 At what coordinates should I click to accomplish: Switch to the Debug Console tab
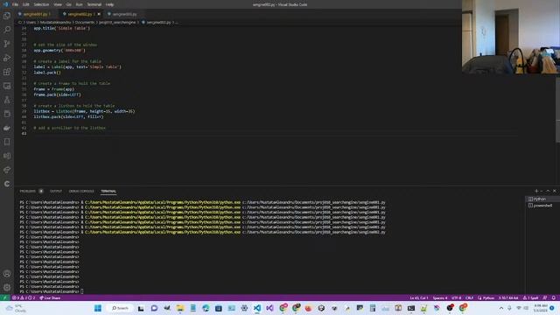pyautogui.click(x=81, y=191)
